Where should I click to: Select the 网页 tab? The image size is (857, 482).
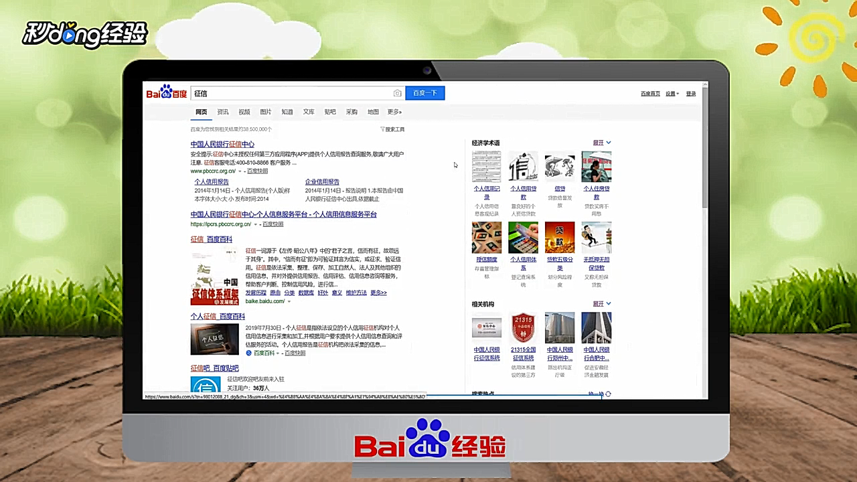pos(202,112)
